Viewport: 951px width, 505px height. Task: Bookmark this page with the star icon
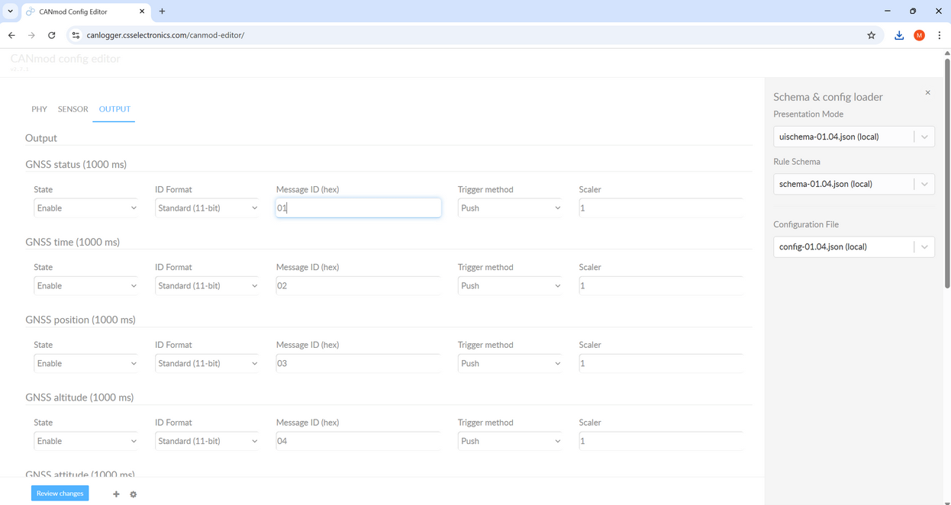click(x=871, y=35)
